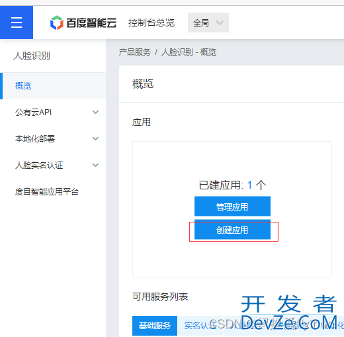This screenshot has height=337, width=344.
Task: Click the 概览 page heading
Action: pyautogui.click(x=143, y=84)
